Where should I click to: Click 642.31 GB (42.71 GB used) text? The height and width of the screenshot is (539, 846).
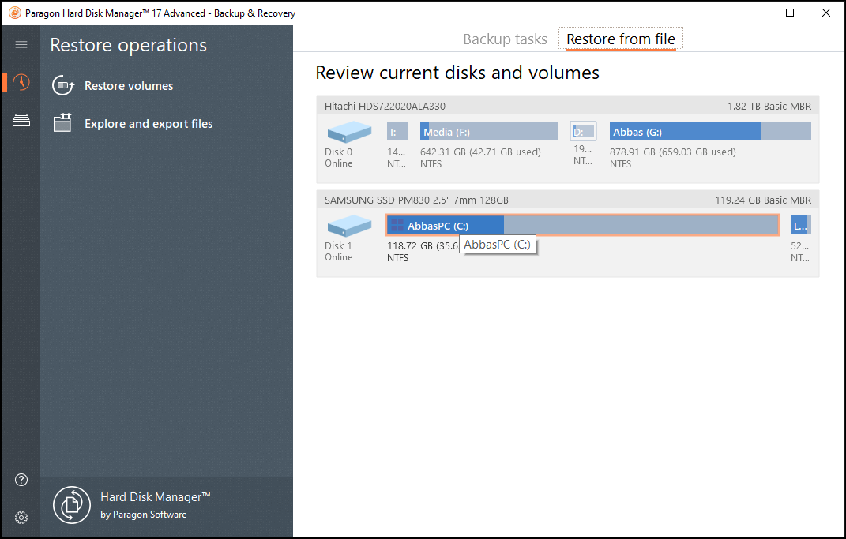click(x=480, y=152)
